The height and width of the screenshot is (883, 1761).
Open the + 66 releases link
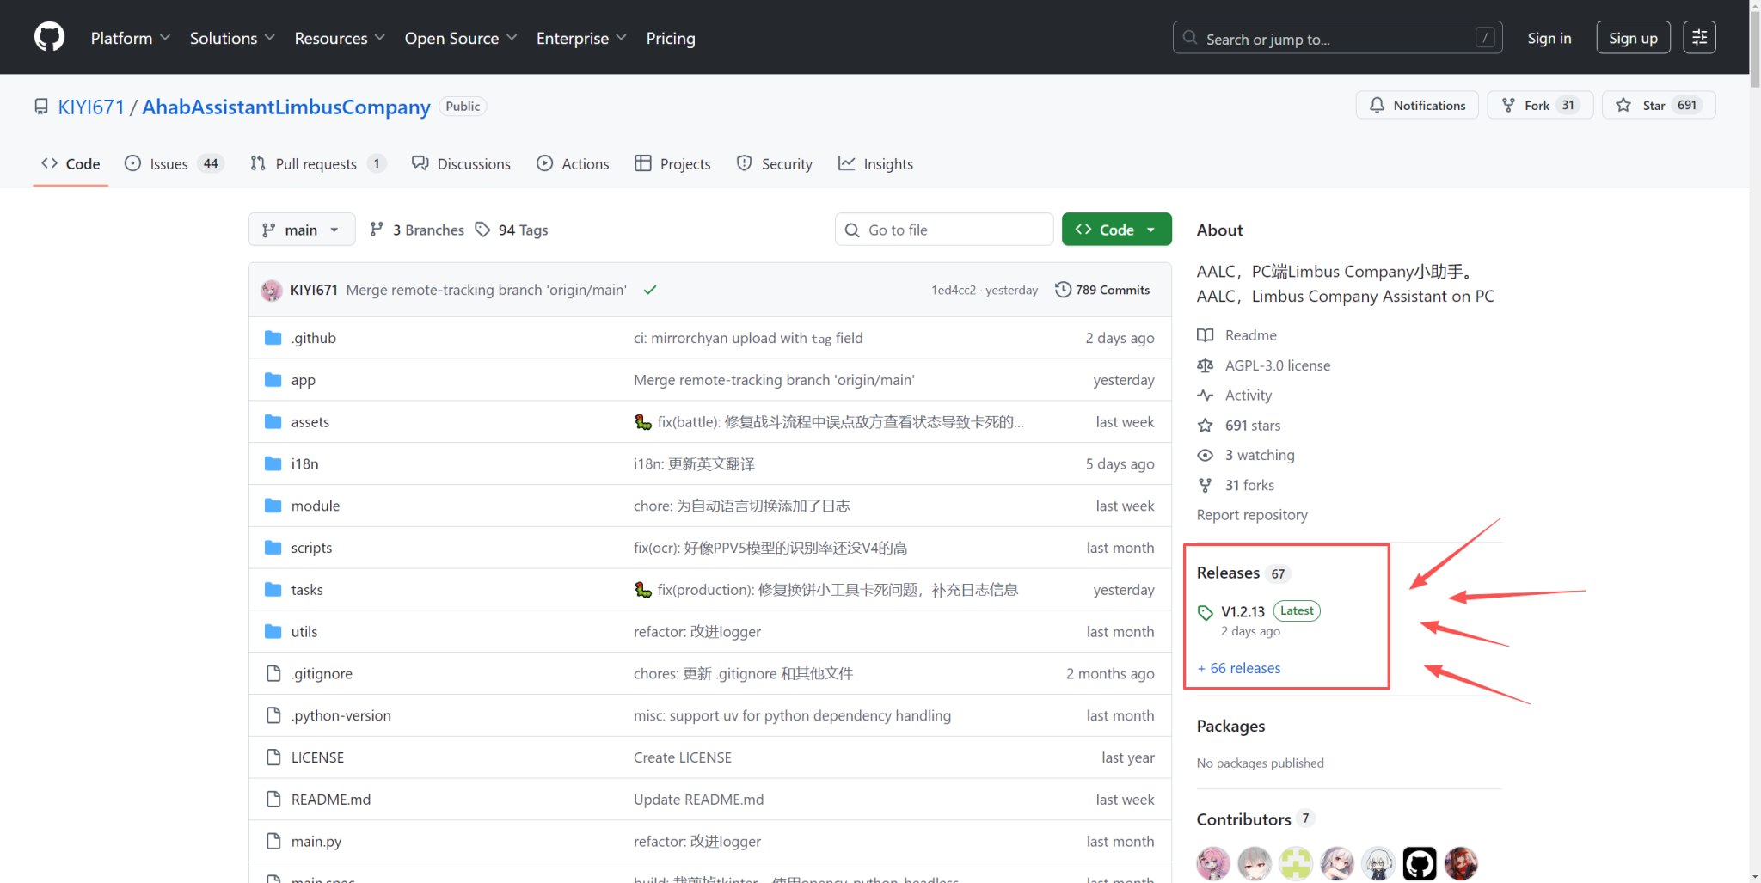[x=1238, y=668]
